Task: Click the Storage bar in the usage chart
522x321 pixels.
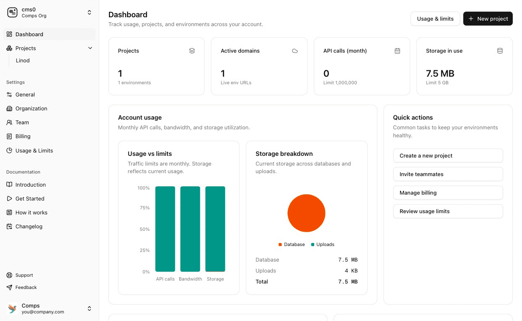Action: [215, 229]
